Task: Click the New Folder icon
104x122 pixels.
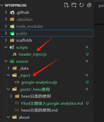Action: 74,5
